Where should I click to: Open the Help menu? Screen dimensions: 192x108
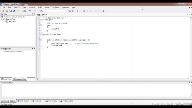pyautogui.click(x=73, y=7)
